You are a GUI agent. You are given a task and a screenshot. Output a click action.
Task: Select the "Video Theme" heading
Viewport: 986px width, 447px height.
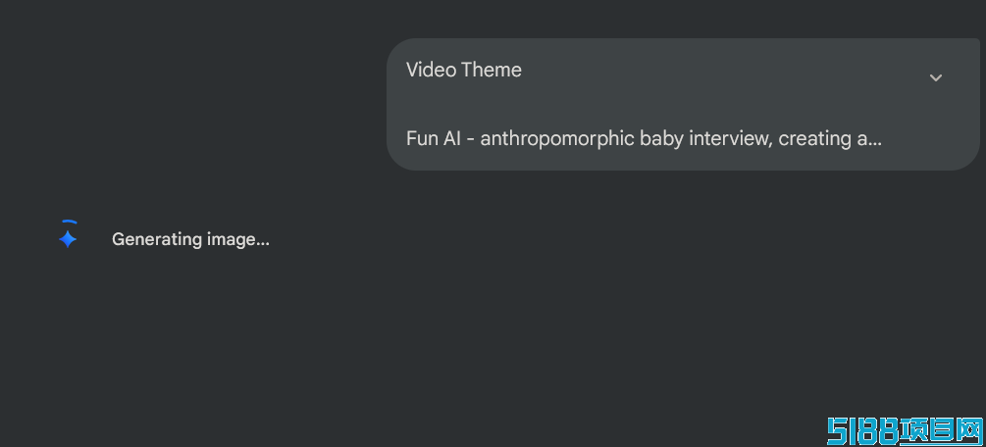coord(464,70)
